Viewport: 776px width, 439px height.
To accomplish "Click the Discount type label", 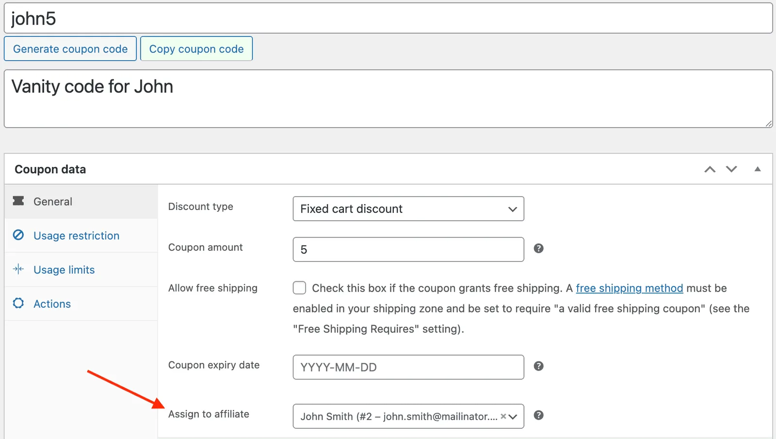I will [201, 207].
